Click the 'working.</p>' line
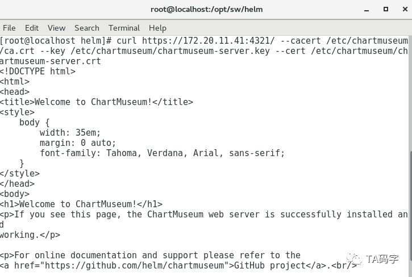This screenshot has height=277, width=412. [x=30, y=235]
